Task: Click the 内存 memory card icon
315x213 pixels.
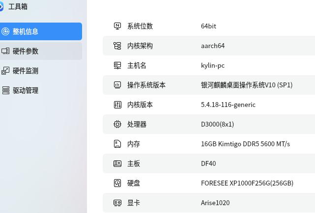Action: click(117, 144)
